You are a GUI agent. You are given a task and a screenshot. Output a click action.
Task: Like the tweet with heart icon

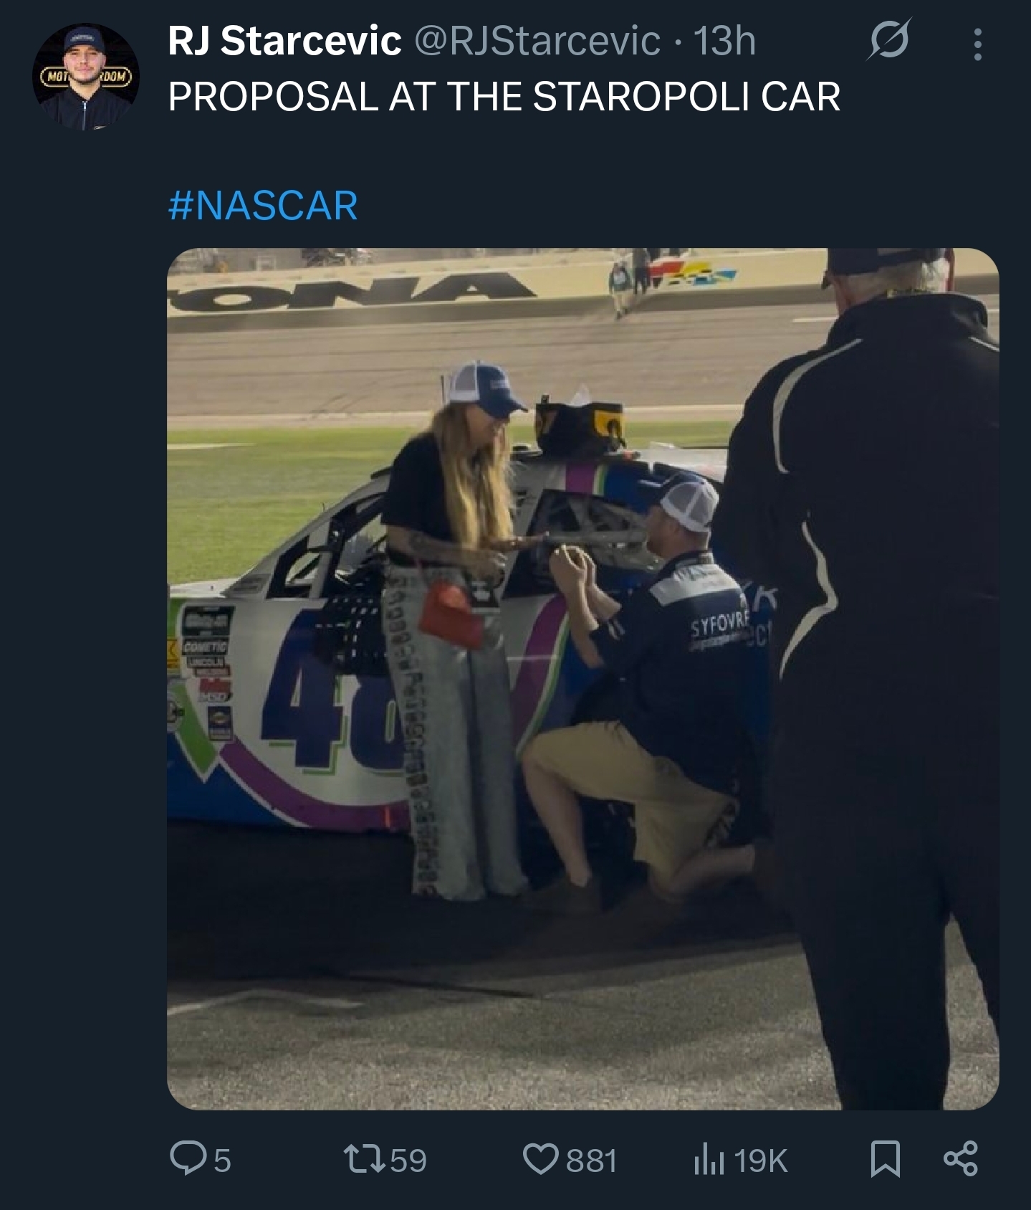(x=541, y=1159)
